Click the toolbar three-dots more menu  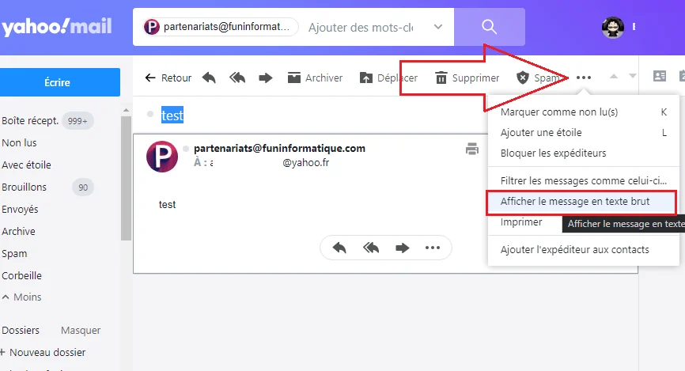pyautogui.click(x=584, y=78)
